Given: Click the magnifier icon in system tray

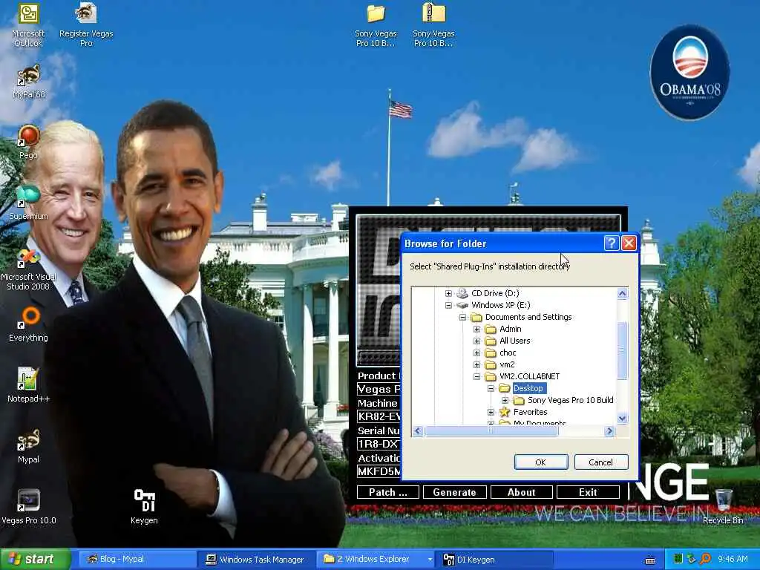Looking at the screenshot, I should point(705,560).
